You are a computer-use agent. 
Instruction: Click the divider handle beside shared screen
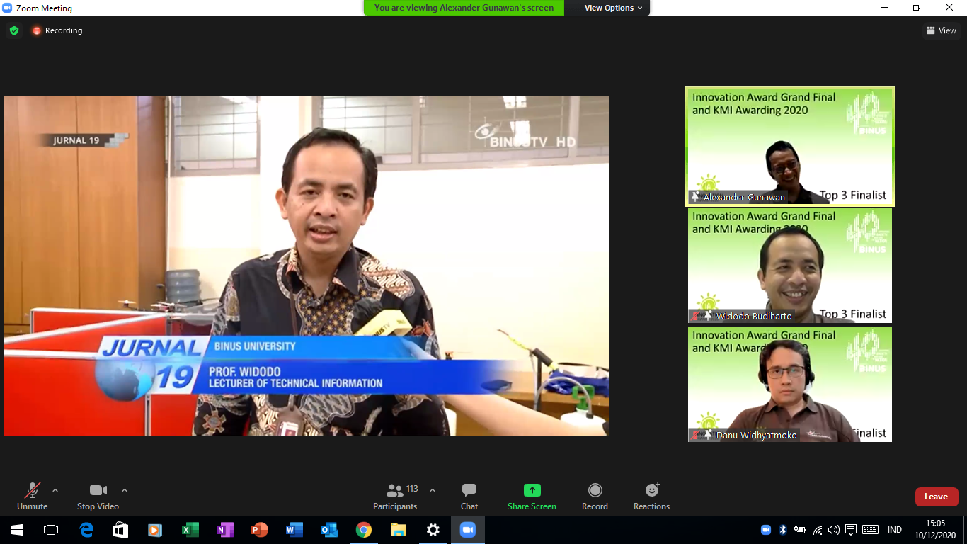pos(613,266)
